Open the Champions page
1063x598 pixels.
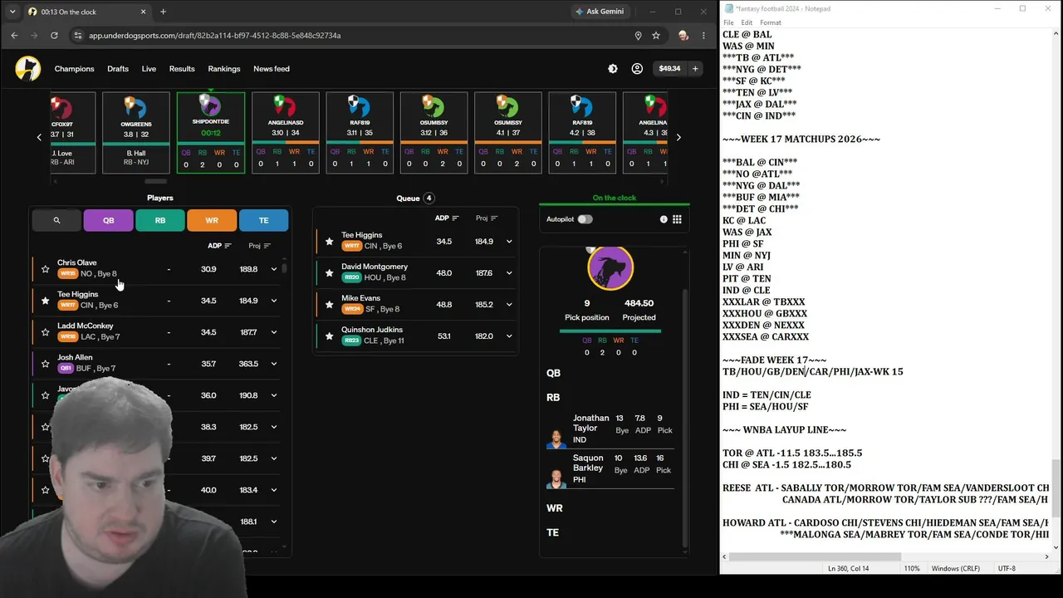(x=75, y=69)
